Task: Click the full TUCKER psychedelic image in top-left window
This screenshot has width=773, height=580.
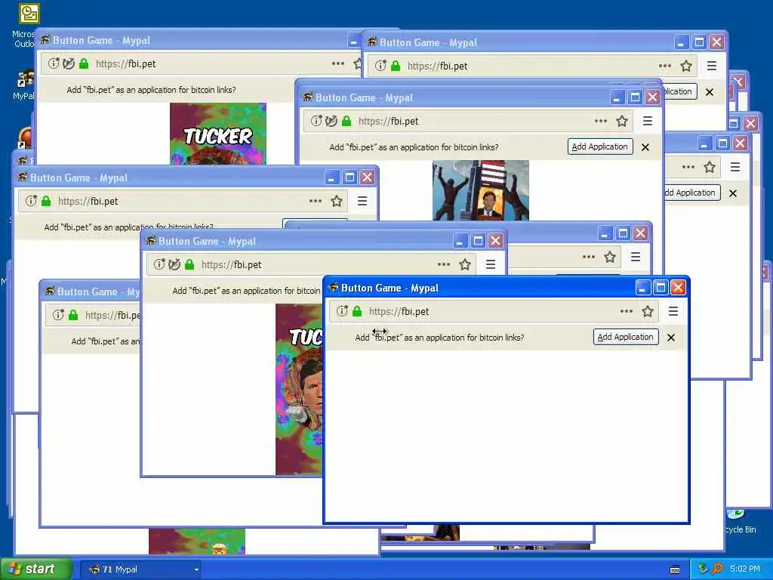Action: [x=218, y=134]
